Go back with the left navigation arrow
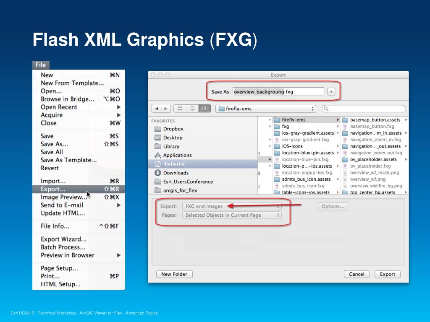This screenshot has width=430, height=322. click(157, 109)
